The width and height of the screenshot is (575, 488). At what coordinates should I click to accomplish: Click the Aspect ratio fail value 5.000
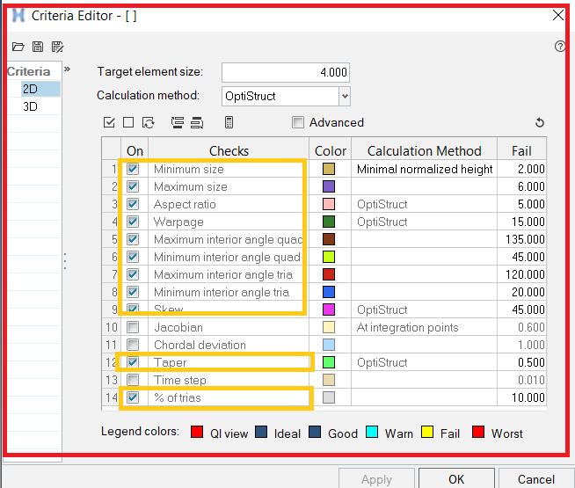point(522,204)
